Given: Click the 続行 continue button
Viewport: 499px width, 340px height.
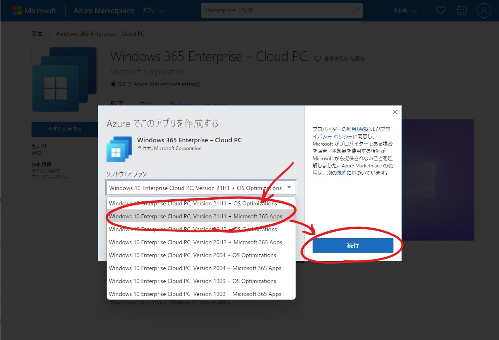Looking at the screenshot, I should (353, 245).
